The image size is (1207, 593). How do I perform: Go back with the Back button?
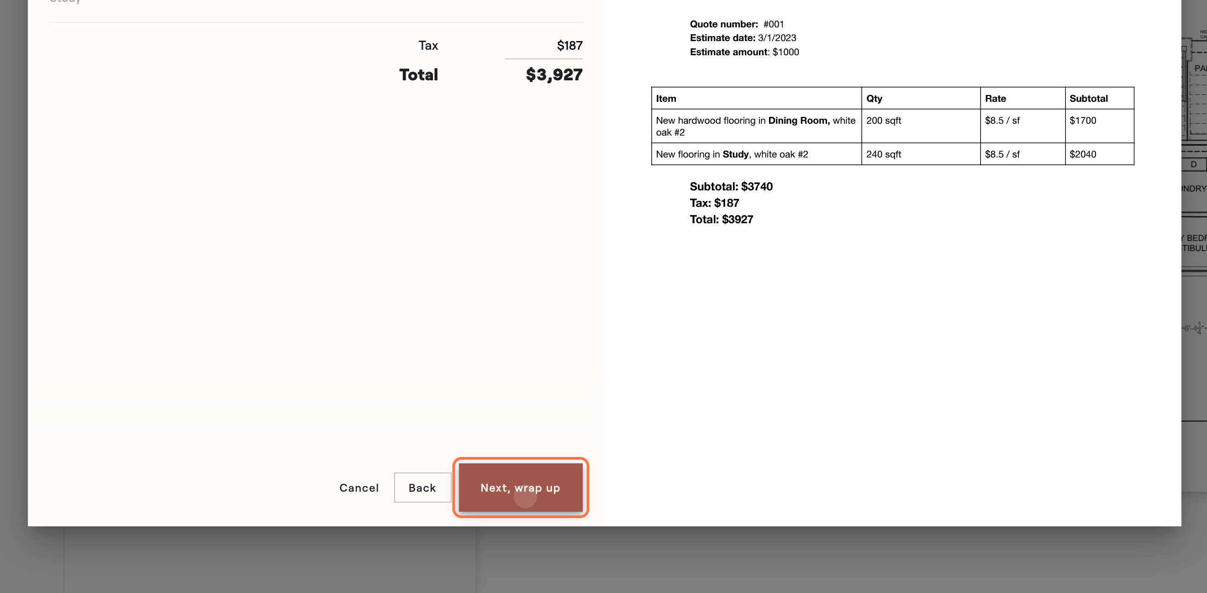pyautogui.click(x=422, y=488)
